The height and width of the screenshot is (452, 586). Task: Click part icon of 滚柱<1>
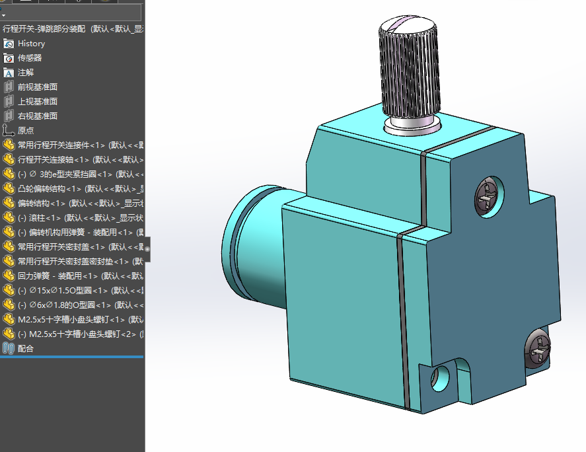click(8, 218)
